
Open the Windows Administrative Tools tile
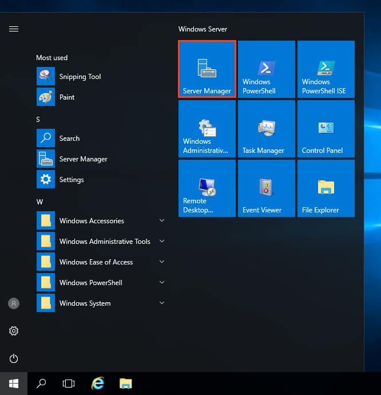pyautogui.click(x=207, y=129)
